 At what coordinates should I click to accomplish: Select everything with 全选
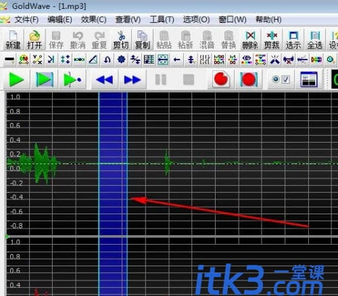point(315,40)
